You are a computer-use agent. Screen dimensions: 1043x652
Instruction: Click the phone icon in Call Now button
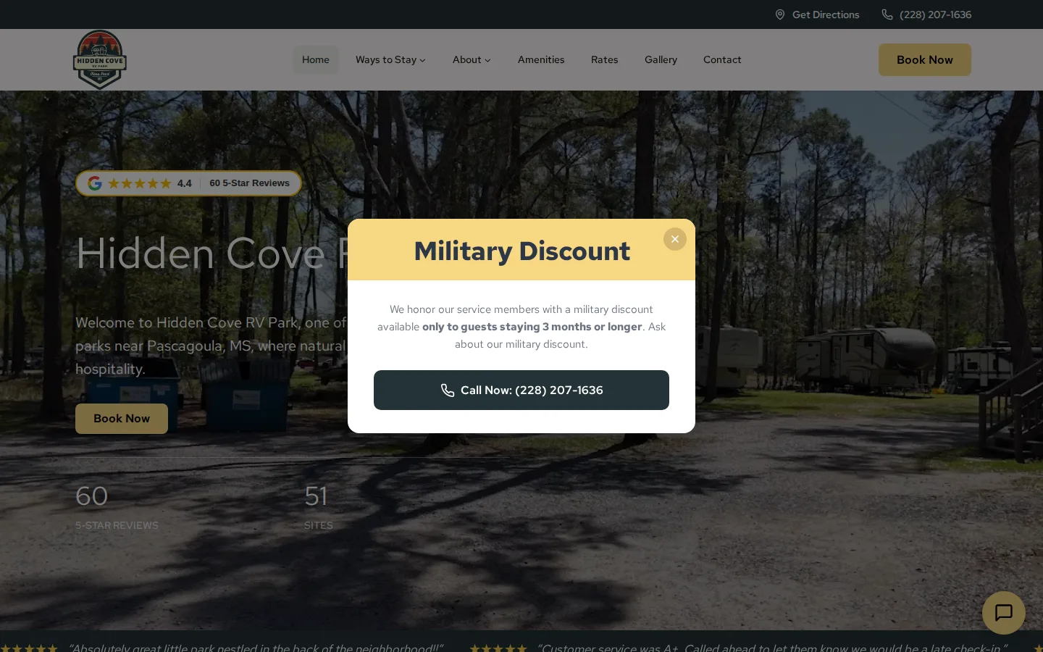click(448, 390)
